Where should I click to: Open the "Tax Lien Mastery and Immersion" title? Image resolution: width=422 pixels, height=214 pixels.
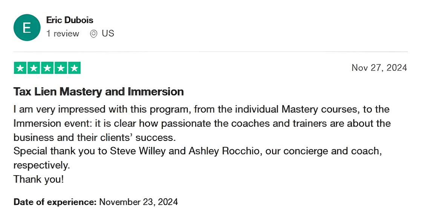tap(99, 92)
